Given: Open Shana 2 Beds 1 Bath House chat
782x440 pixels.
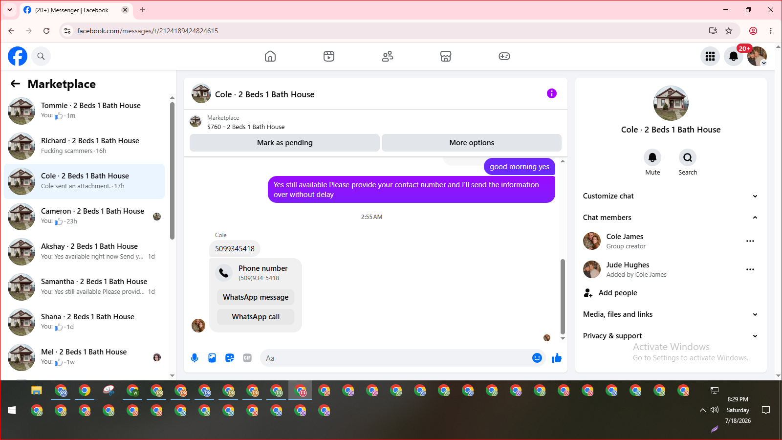Looking at the screenshot, I should [85, 322].
